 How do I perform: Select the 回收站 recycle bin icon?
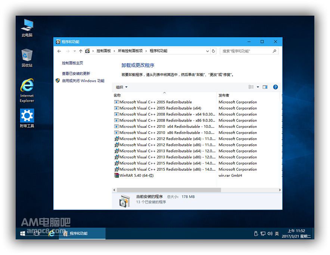tap(27, 58)
